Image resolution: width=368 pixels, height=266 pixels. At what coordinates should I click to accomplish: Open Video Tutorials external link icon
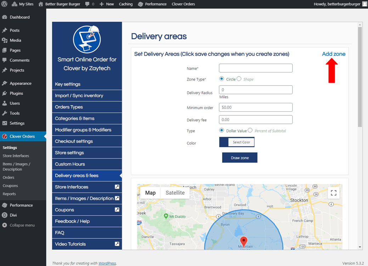(x=117, y=244)
